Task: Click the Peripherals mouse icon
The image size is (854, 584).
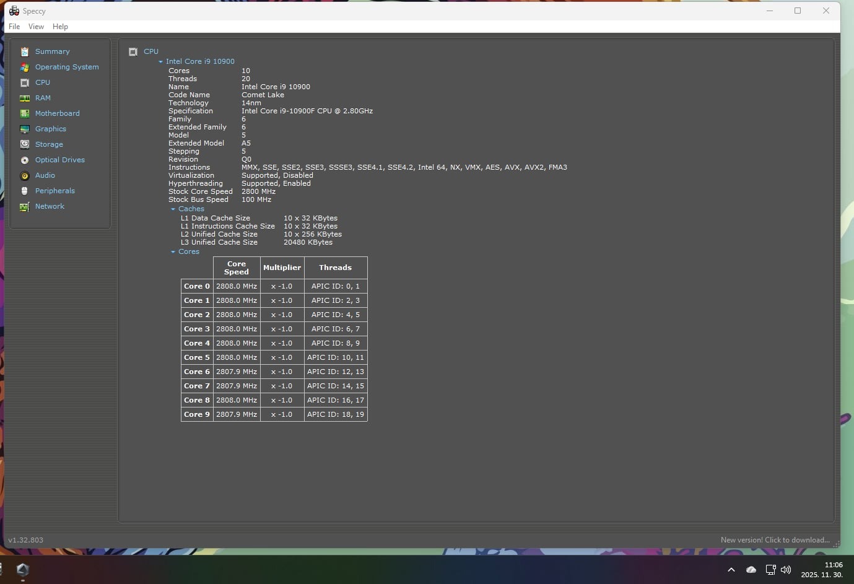Action: point(25,191)
